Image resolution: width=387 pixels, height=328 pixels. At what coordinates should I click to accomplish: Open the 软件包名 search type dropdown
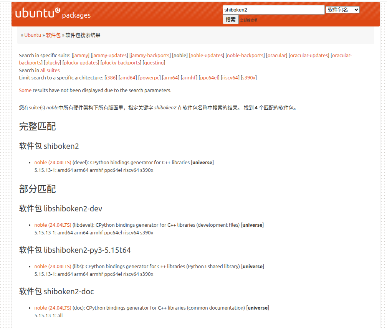point(342,10)
